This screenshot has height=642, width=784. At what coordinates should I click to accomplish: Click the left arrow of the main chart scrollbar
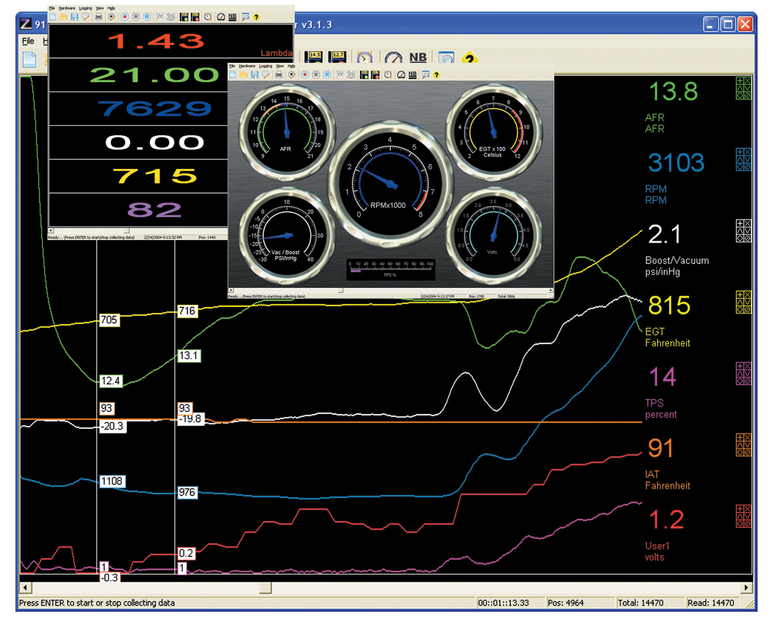point(26,587)
